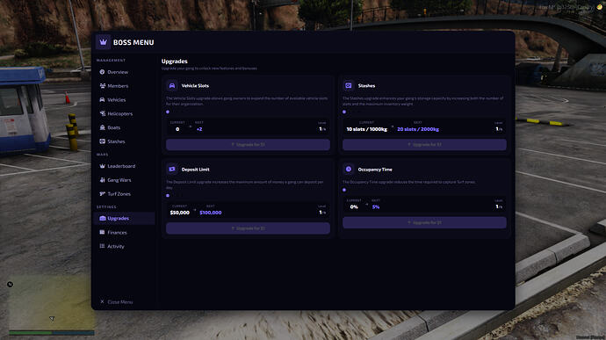Click the Leaderboard crown icon

pyautogui.click(x=102, y=166)
